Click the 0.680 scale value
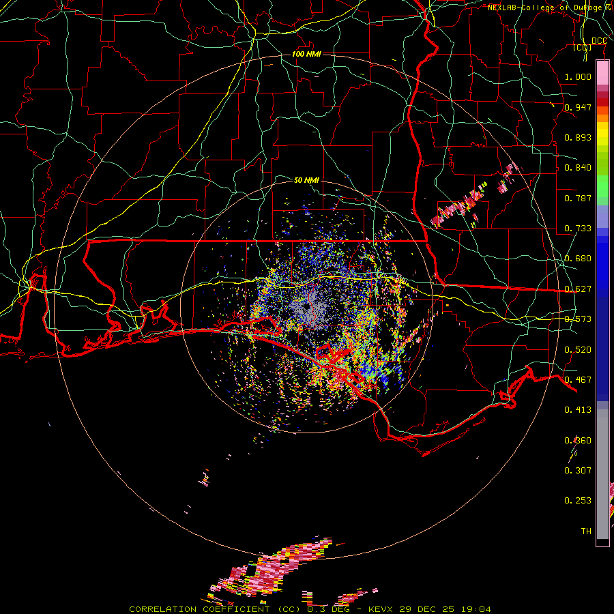 [578, 259]
